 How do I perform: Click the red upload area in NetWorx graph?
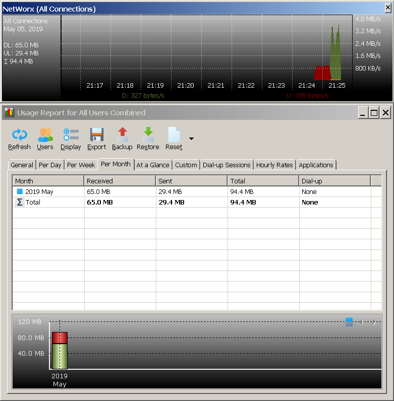(x=321, y=73)
